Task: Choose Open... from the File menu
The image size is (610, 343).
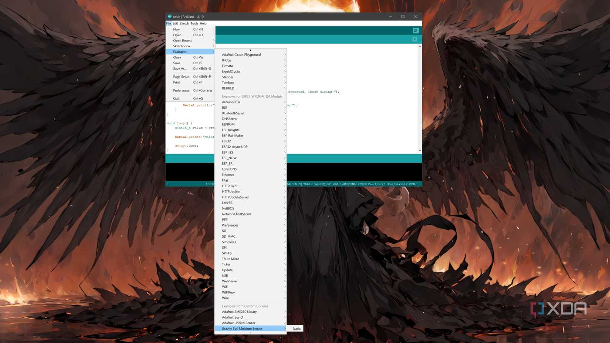Action: click(x=190, y=35)
